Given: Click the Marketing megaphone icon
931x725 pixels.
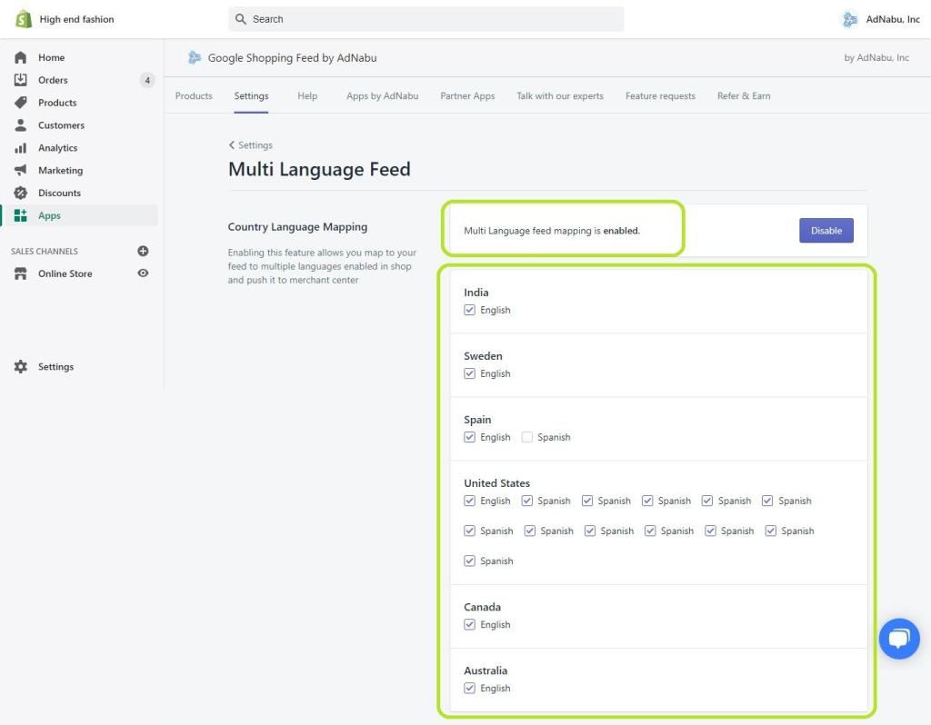Looking at the screenshot, I should (20, 170).
